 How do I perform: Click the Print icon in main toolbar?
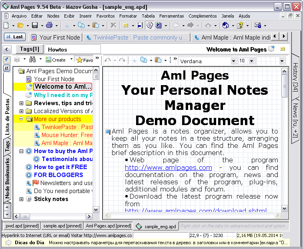49,25
